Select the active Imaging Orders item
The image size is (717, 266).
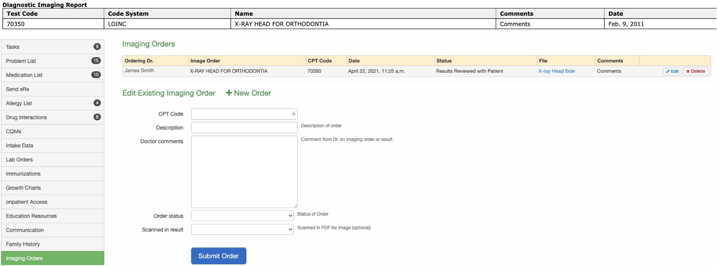pyautogui.click(x=52, y=258)
